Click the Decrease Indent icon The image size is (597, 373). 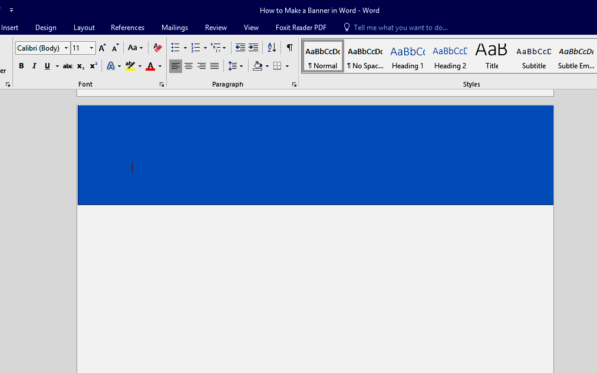[x=240, y=47]
